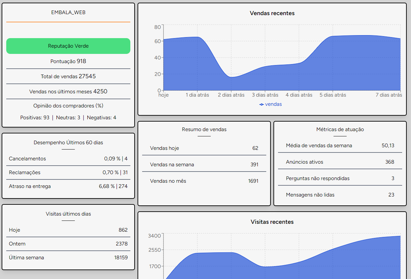Select the Reclamações performance row
Screen dimensions: 411x279
68,173
